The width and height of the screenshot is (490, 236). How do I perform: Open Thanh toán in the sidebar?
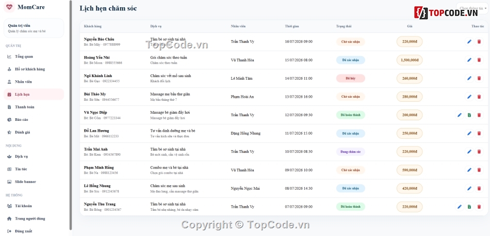pyautogui.click(x=34, y=107)
